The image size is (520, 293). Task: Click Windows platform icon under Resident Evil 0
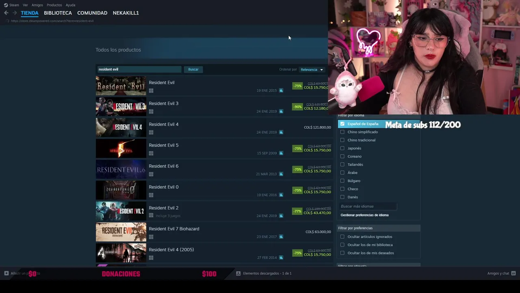[x=151, y=195]
